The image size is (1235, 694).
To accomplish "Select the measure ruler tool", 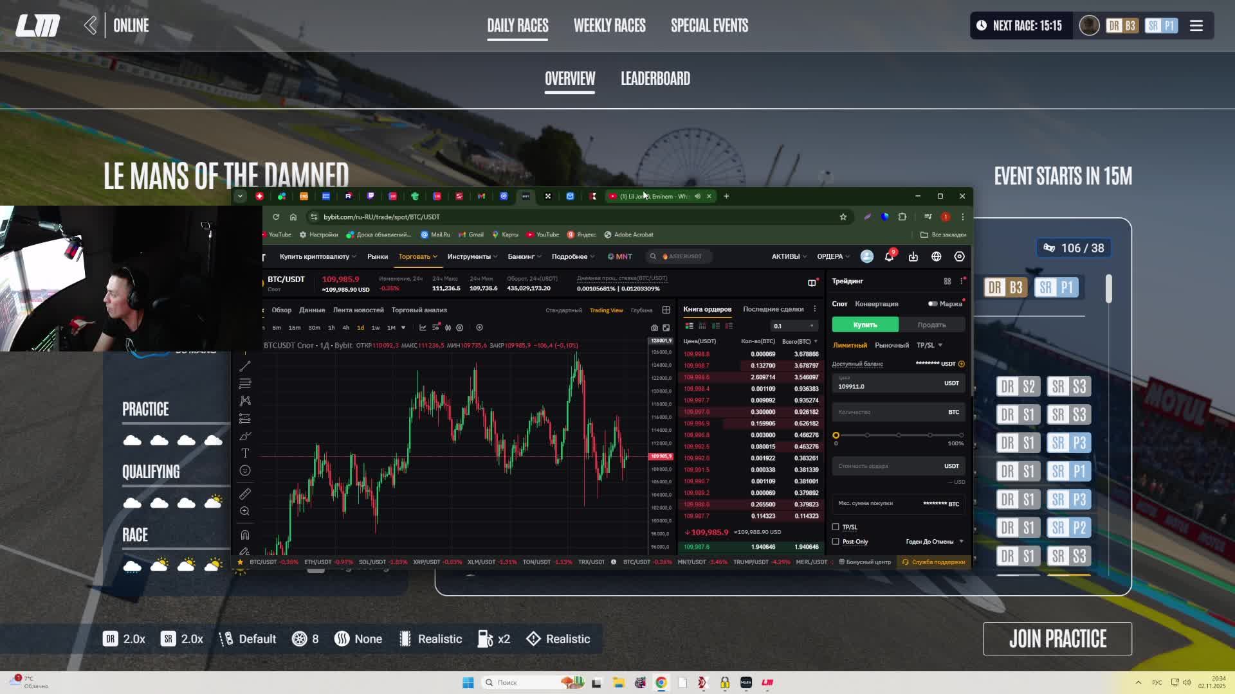I will tap(245, 494).
